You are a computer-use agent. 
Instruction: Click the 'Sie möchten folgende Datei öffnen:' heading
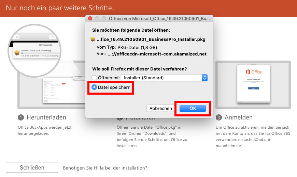pos(131,30)
